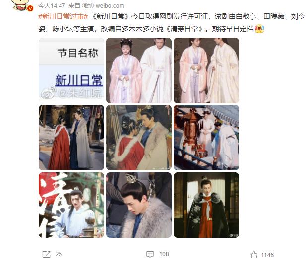Open the #新川日常过审# hashtag link

[63, 16]
